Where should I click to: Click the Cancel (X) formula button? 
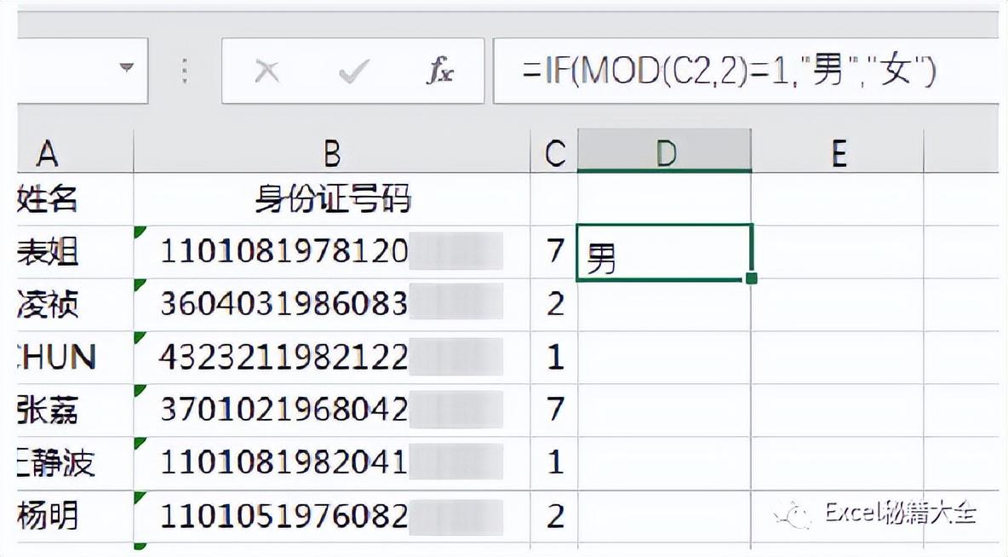266,71
